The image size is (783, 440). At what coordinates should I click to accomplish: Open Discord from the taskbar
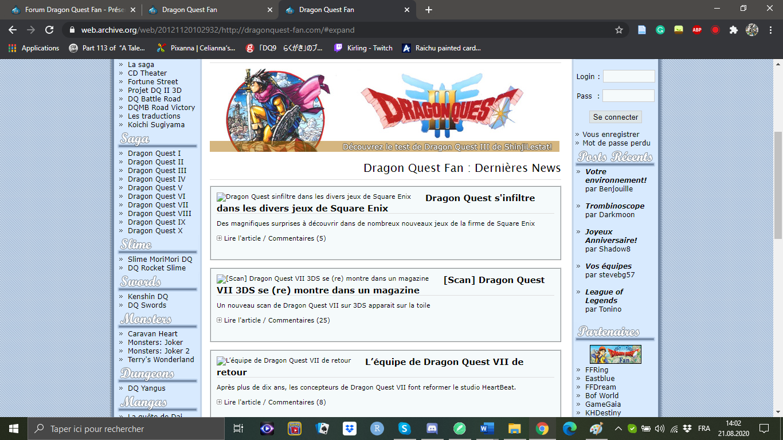pyautogui.click(x=432, y=429)
